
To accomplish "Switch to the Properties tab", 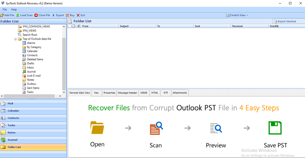I will pyautogui.click(x=109, y=93).
